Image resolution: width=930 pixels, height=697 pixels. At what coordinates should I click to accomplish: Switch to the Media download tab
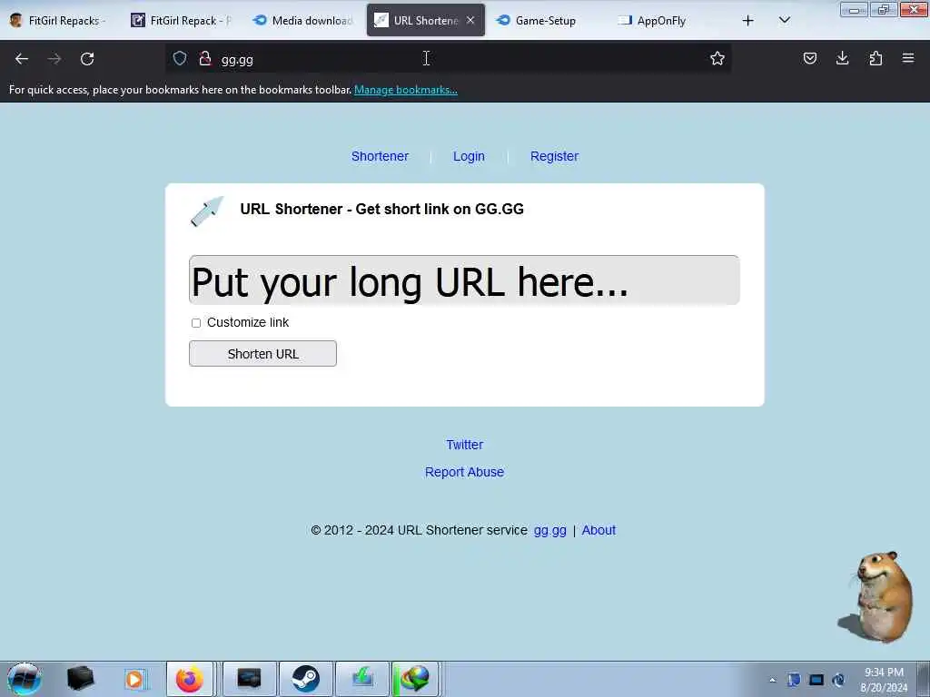(304, 21)
